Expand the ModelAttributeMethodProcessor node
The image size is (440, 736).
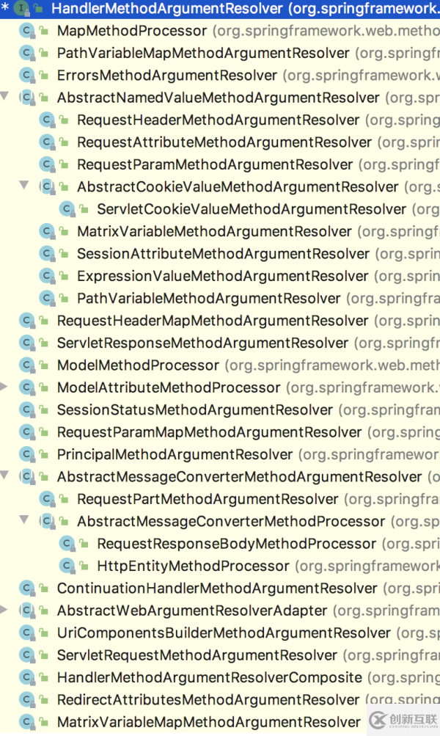tap(4, 387)
